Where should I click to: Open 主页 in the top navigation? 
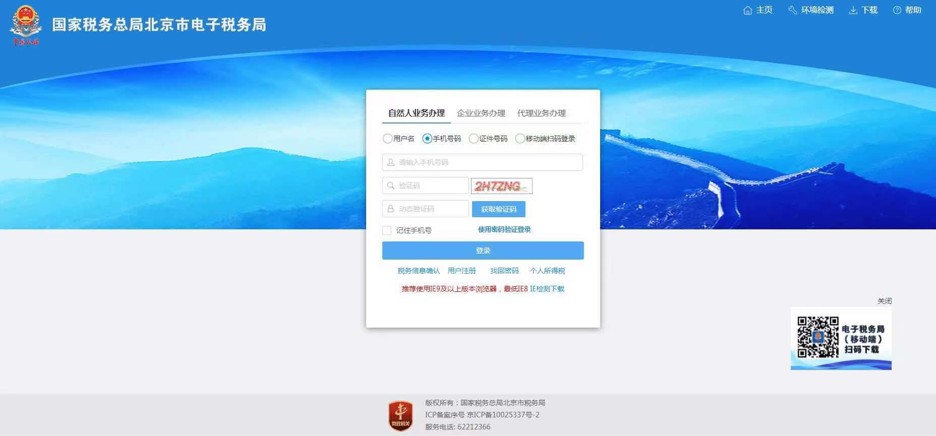tap(764, 10)
